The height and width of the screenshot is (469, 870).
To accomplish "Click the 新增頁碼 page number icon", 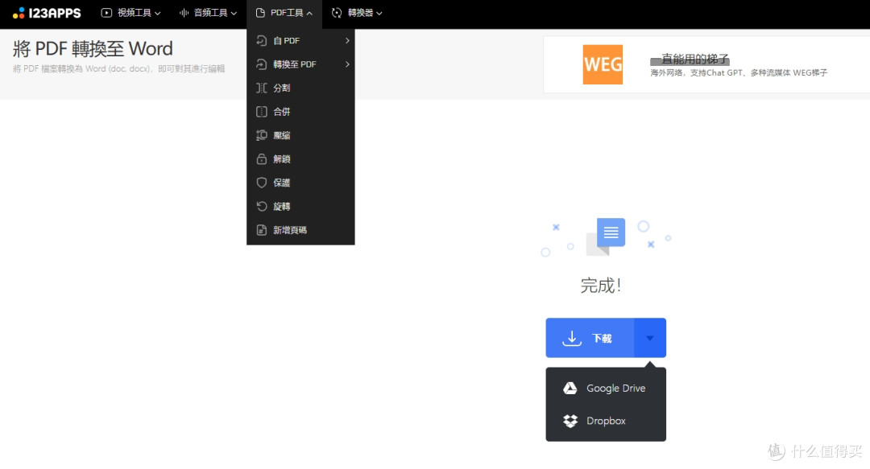I will pos(261,230).
